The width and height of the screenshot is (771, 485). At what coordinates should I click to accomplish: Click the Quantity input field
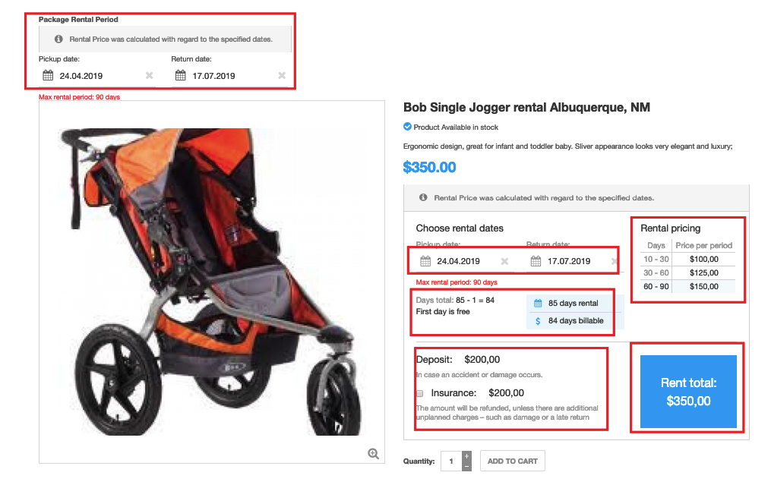451,461
